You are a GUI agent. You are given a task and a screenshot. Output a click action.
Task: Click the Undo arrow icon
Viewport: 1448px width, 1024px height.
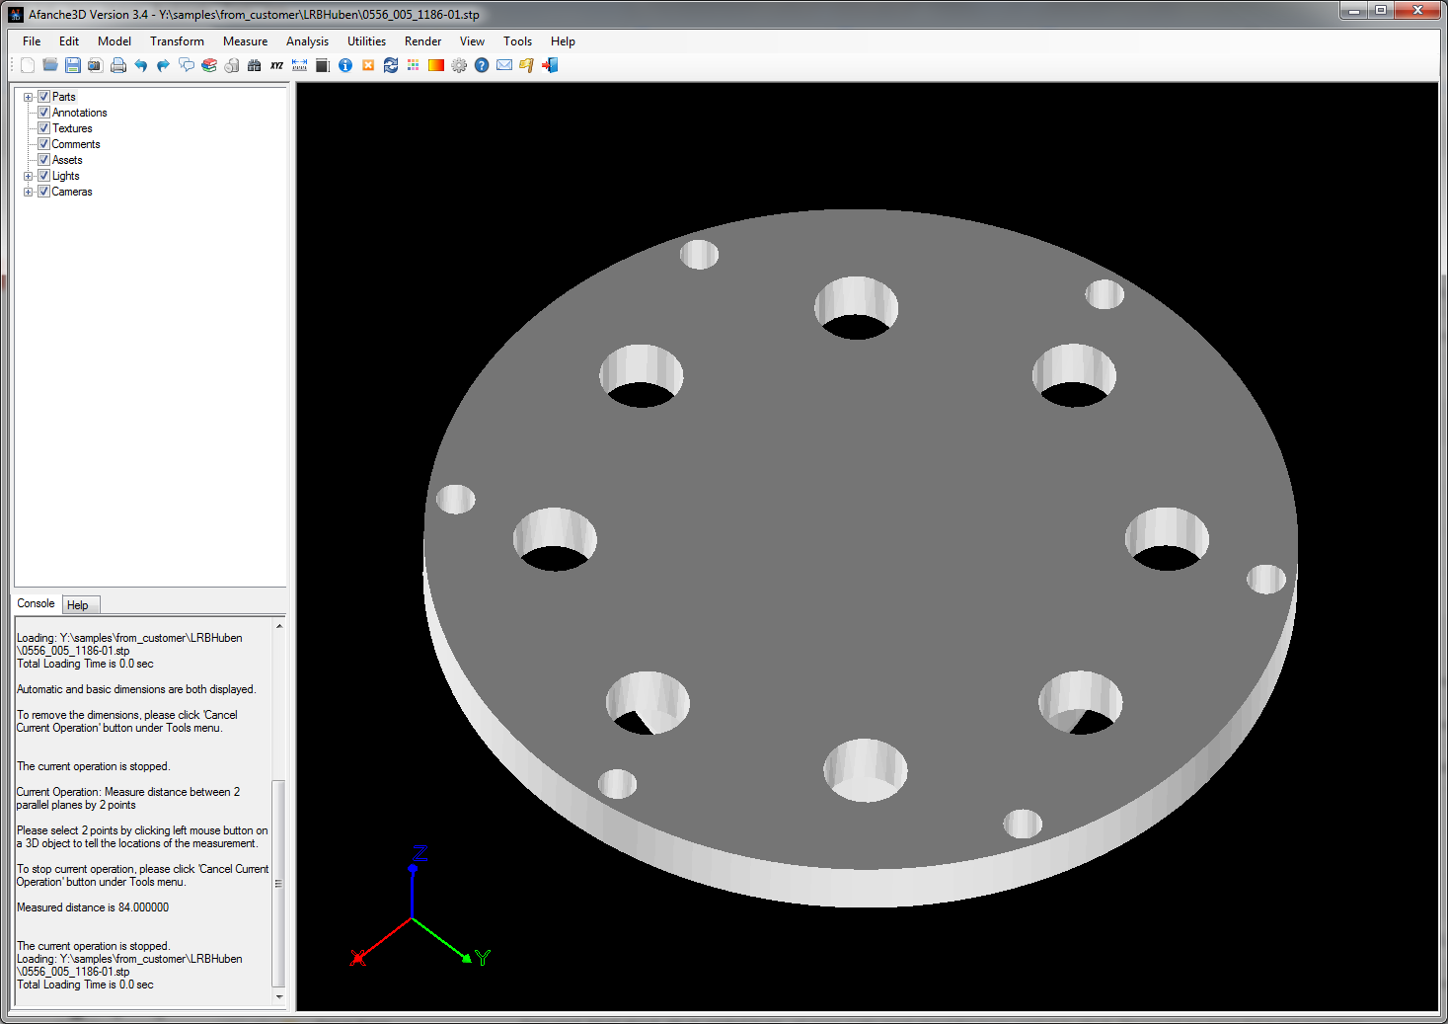(141, 65)
